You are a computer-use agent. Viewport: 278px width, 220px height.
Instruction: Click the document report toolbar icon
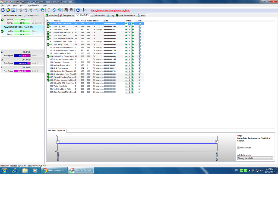[49, 10]
